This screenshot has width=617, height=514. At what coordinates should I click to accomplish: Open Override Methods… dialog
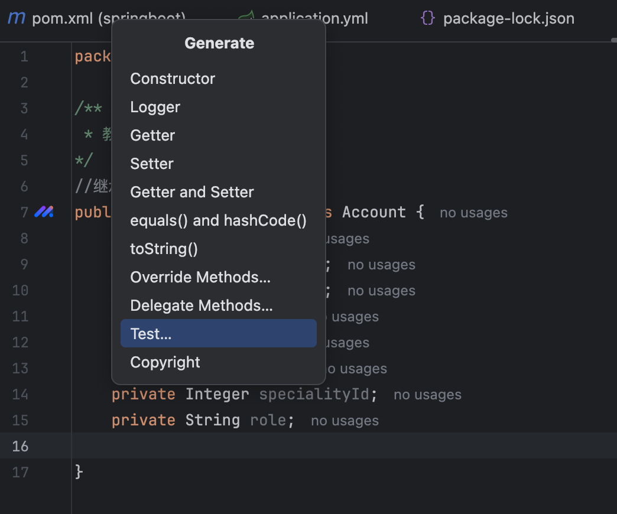point(200,277)
